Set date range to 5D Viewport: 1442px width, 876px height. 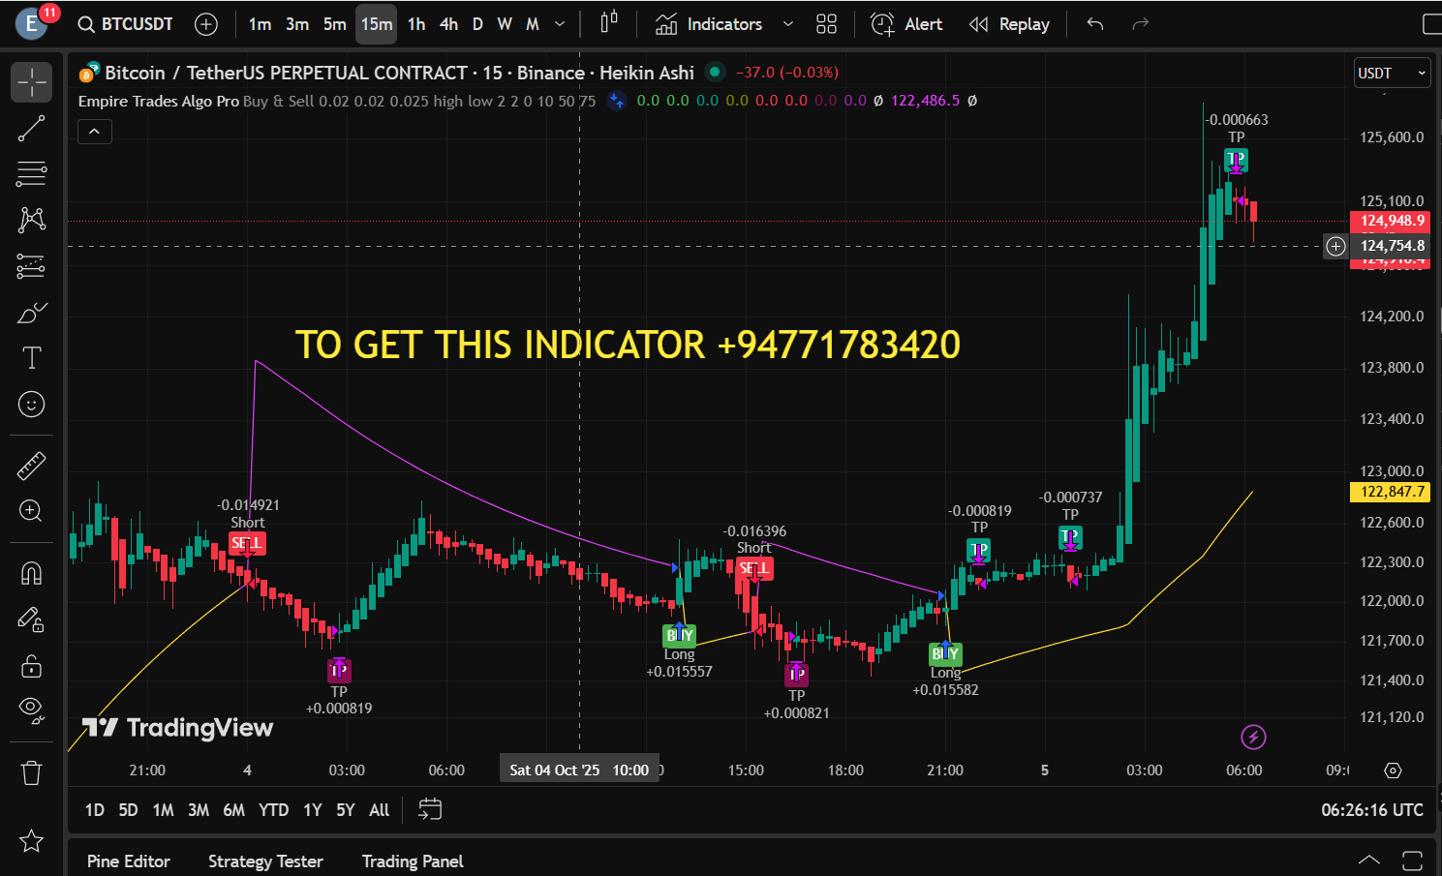[129, 810]
